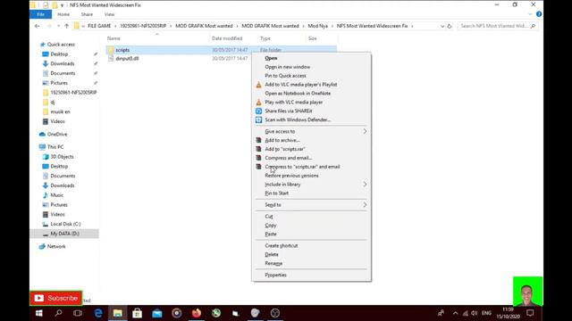Click the WinRAR icon beside Compress and email

tap(258, 158)
